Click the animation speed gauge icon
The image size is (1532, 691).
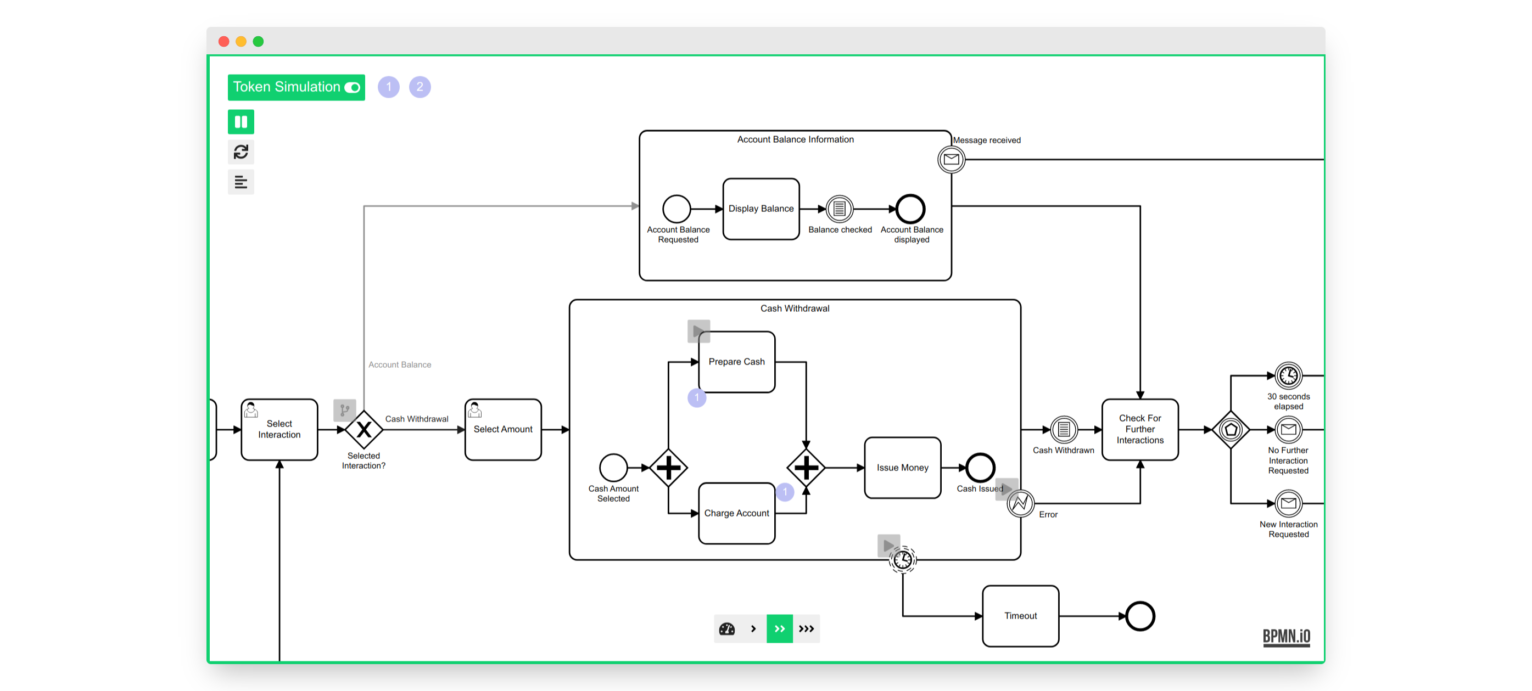tap(727, 629)
